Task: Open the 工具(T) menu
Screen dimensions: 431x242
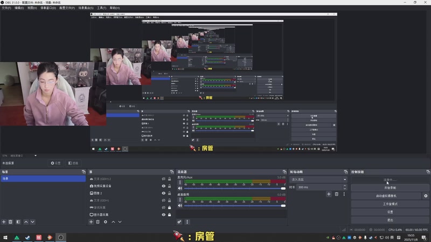Action: (x=101, y=8)
